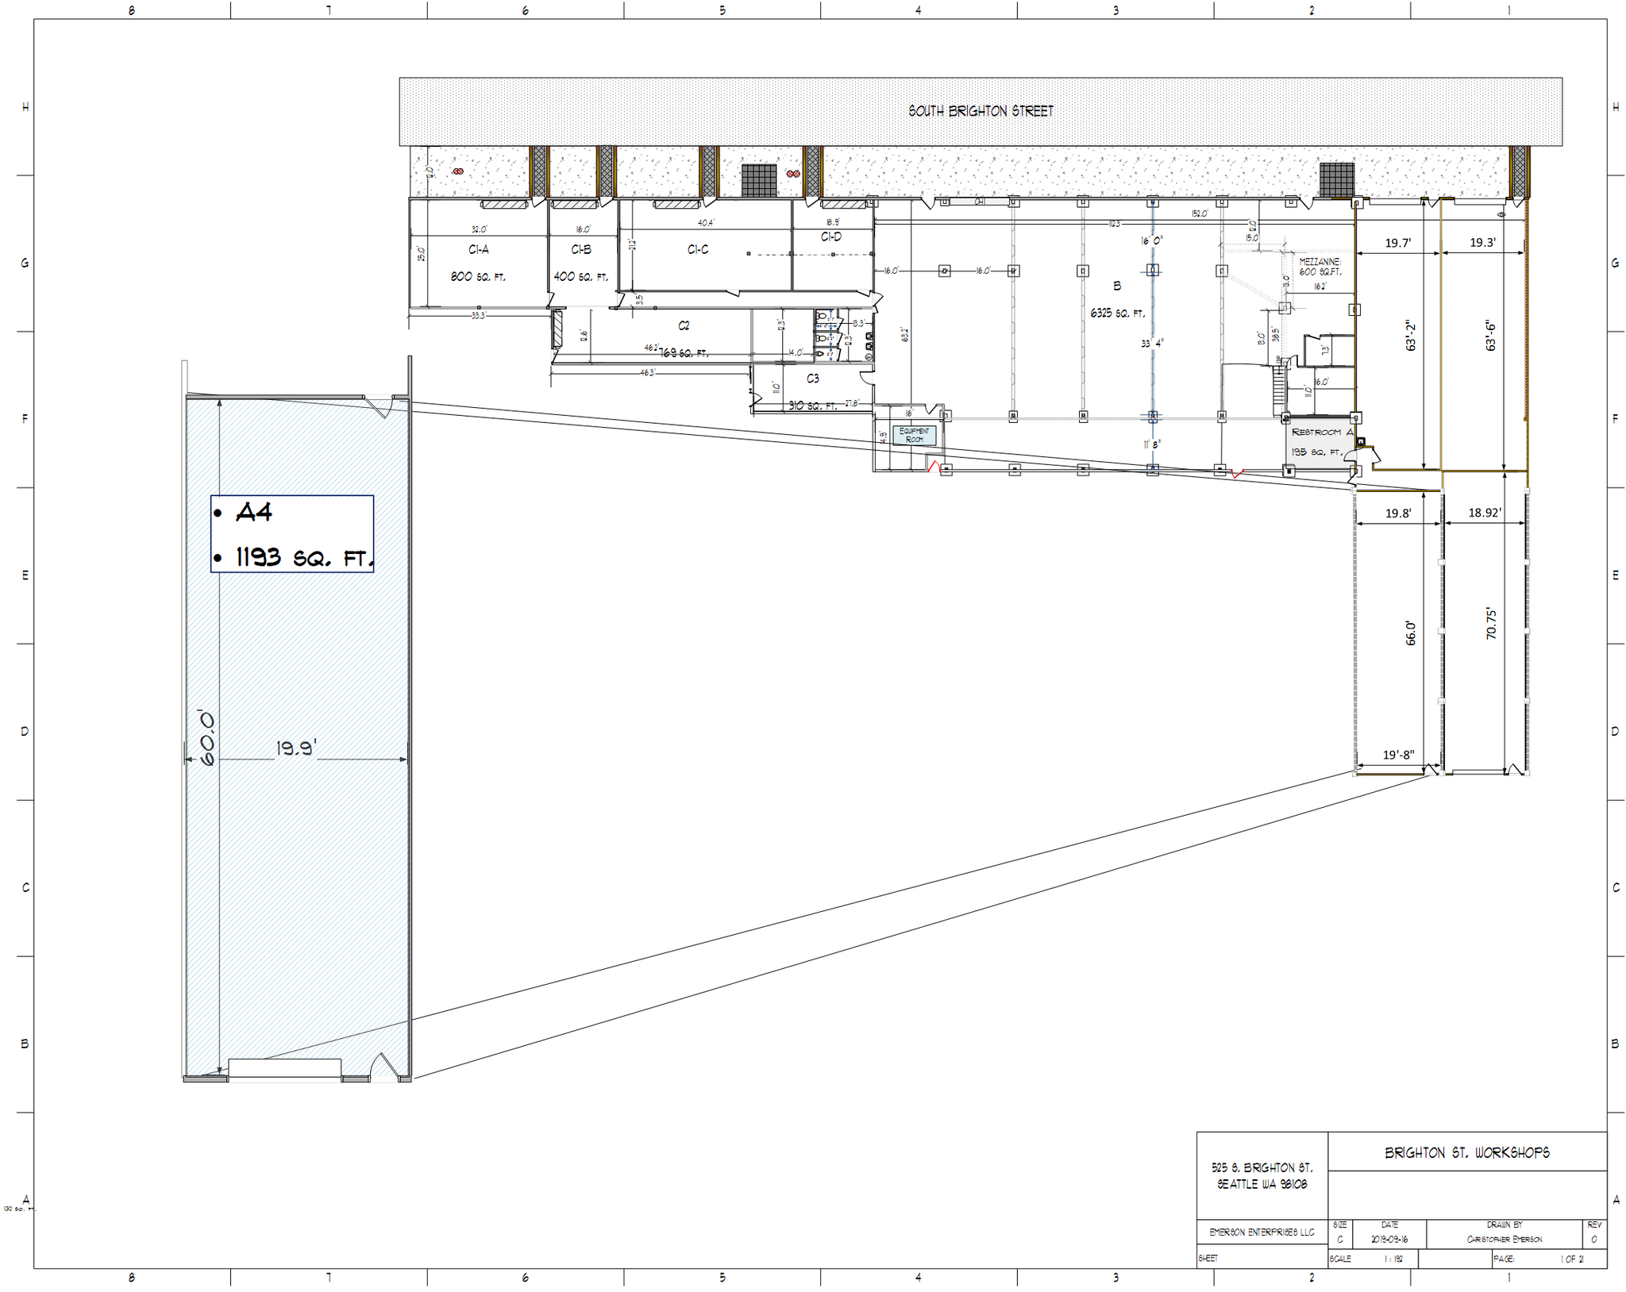The height and width of the screenshot is (1292, 1626).
Task: Select the '33.3'' dimension below C1-A
Action: point(479,315)
